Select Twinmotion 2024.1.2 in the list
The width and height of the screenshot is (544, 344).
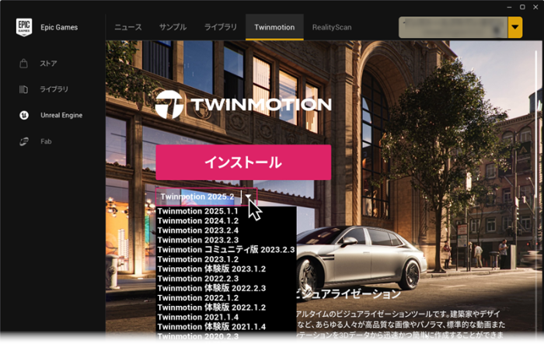click(197, 221)
